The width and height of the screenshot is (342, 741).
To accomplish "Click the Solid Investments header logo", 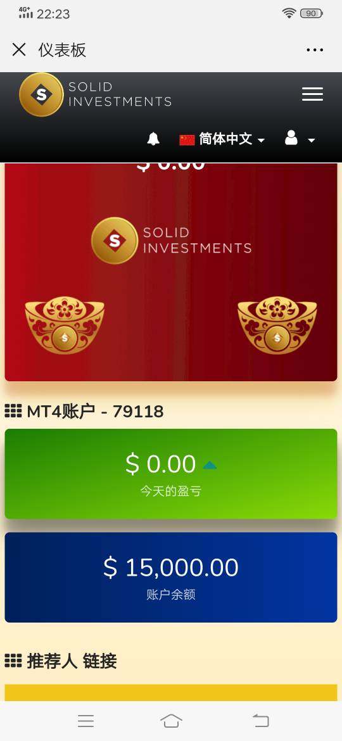I will (96, 94).
